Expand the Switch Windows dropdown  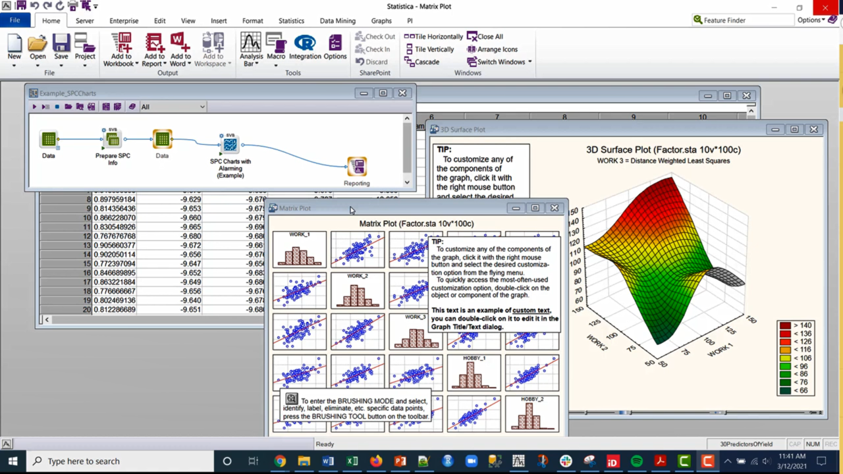coord(499,62)
